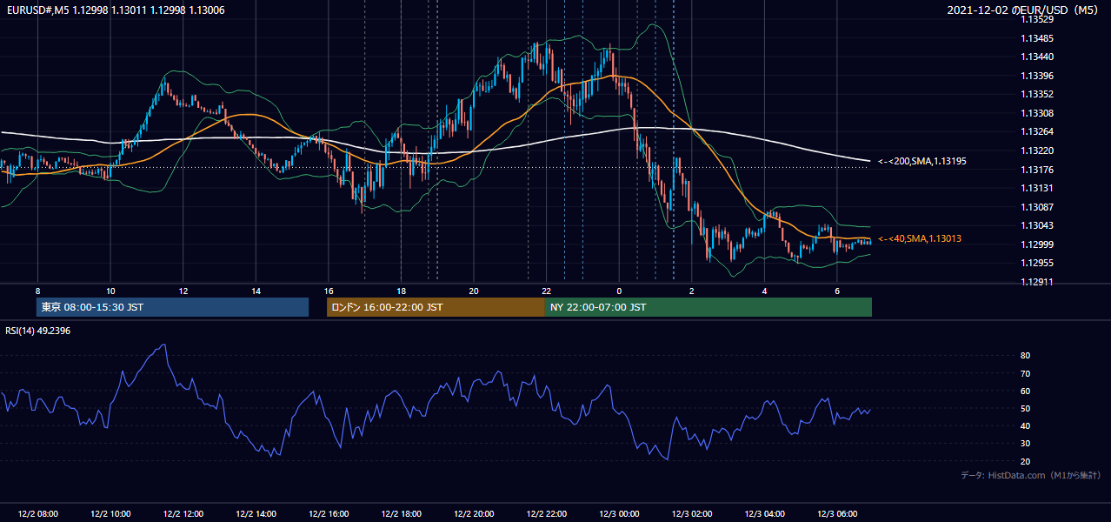
Task: Click the 12/3 02:00 date axis label
Action: click(x=691, y=514)
